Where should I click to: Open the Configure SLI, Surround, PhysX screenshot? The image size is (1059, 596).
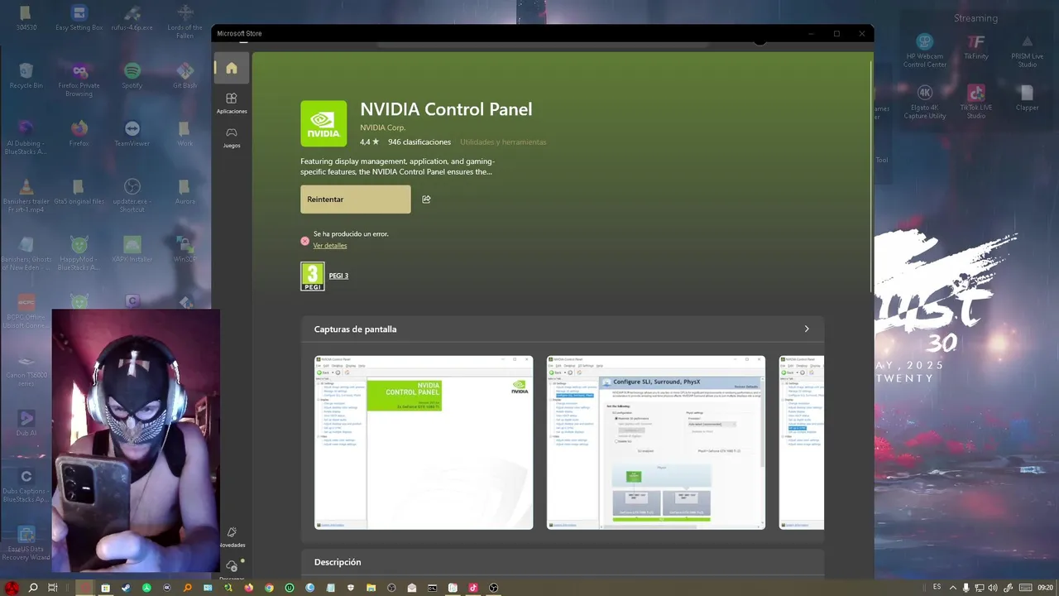point(656,443)
